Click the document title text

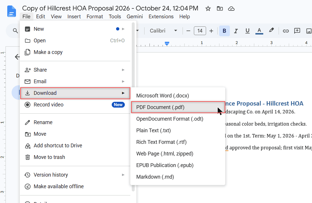(110, 8)
